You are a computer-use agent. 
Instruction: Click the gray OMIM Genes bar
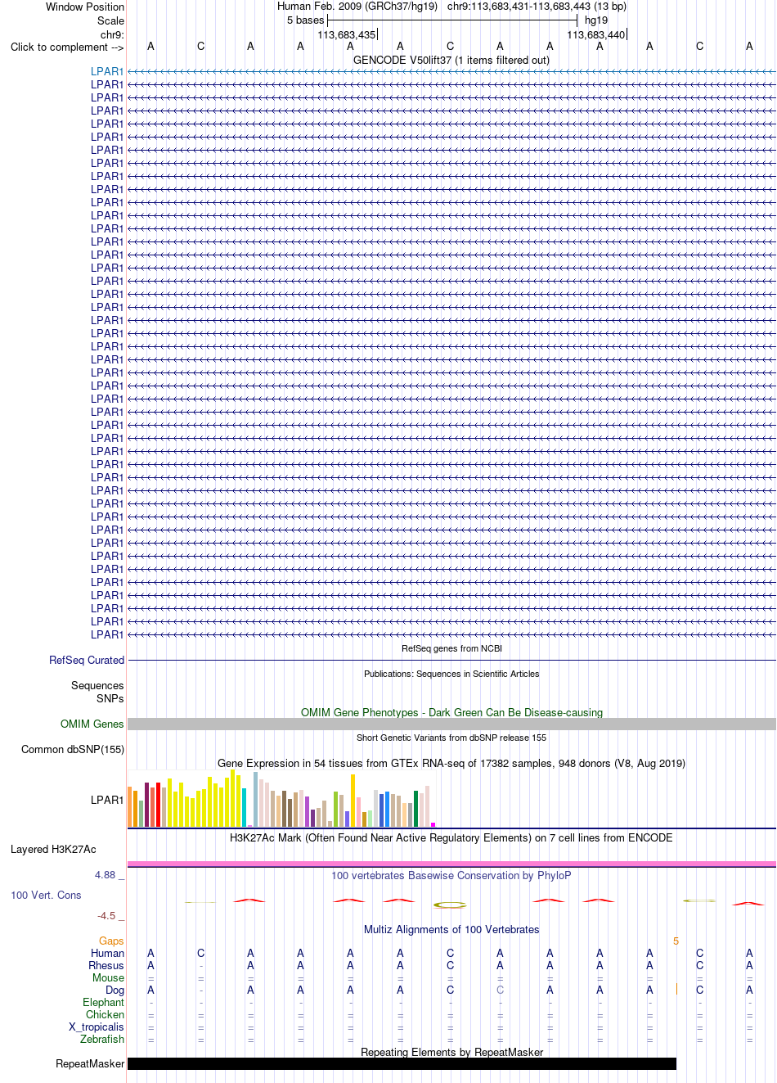click(451, 724)
